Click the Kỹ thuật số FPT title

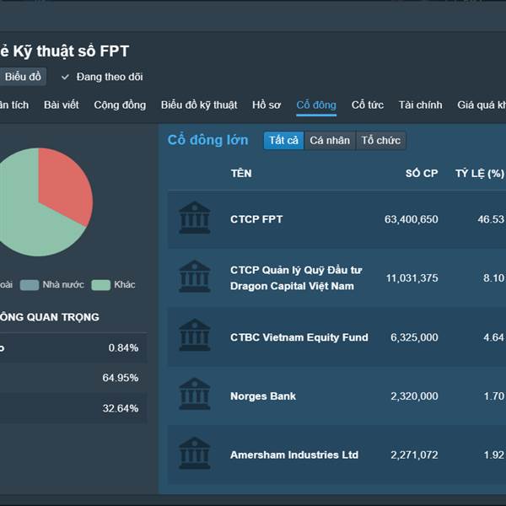[71, 51]
